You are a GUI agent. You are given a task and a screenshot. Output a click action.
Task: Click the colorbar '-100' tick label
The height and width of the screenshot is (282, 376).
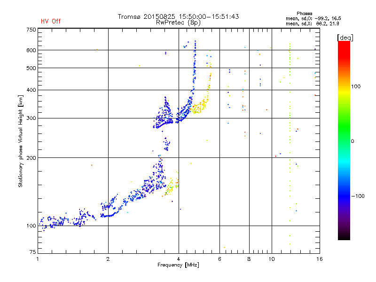tap(358, 196)
